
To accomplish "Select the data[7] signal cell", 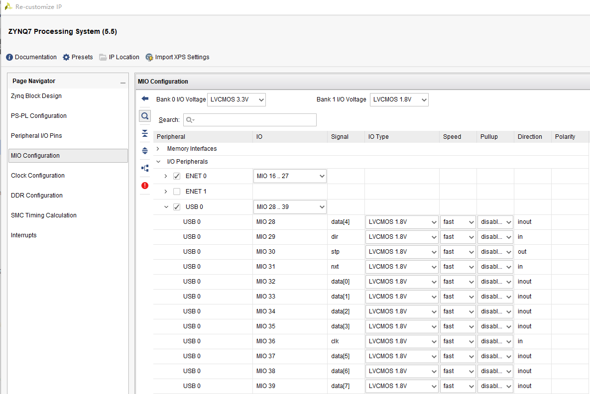I will click(346, 386).
